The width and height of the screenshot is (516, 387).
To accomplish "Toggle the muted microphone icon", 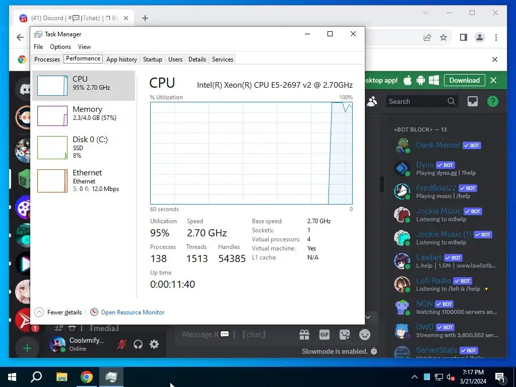I will [121, 344].
